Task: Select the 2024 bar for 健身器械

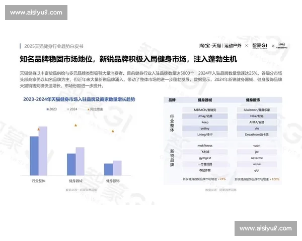Action: point(80,161)
